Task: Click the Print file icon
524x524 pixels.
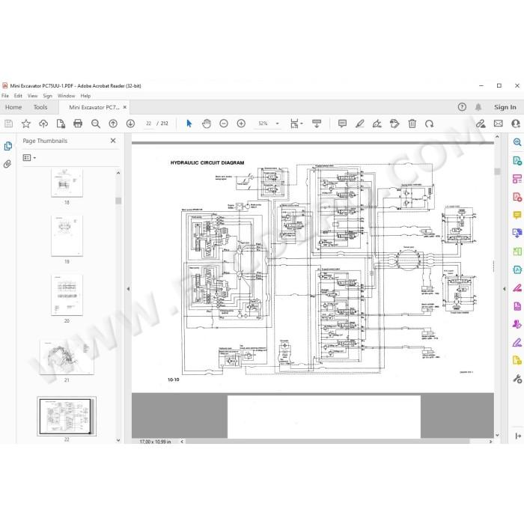Action: click(78, 124)
